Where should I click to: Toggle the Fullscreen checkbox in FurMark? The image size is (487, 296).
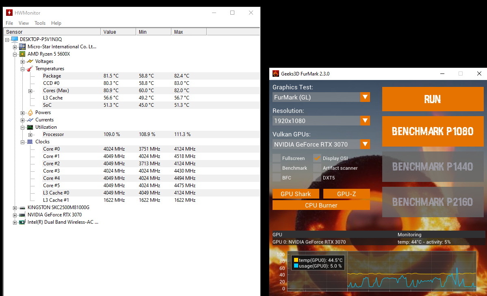coord(277,158)
